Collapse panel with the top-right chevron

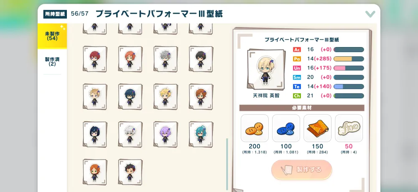coord(370,14)
